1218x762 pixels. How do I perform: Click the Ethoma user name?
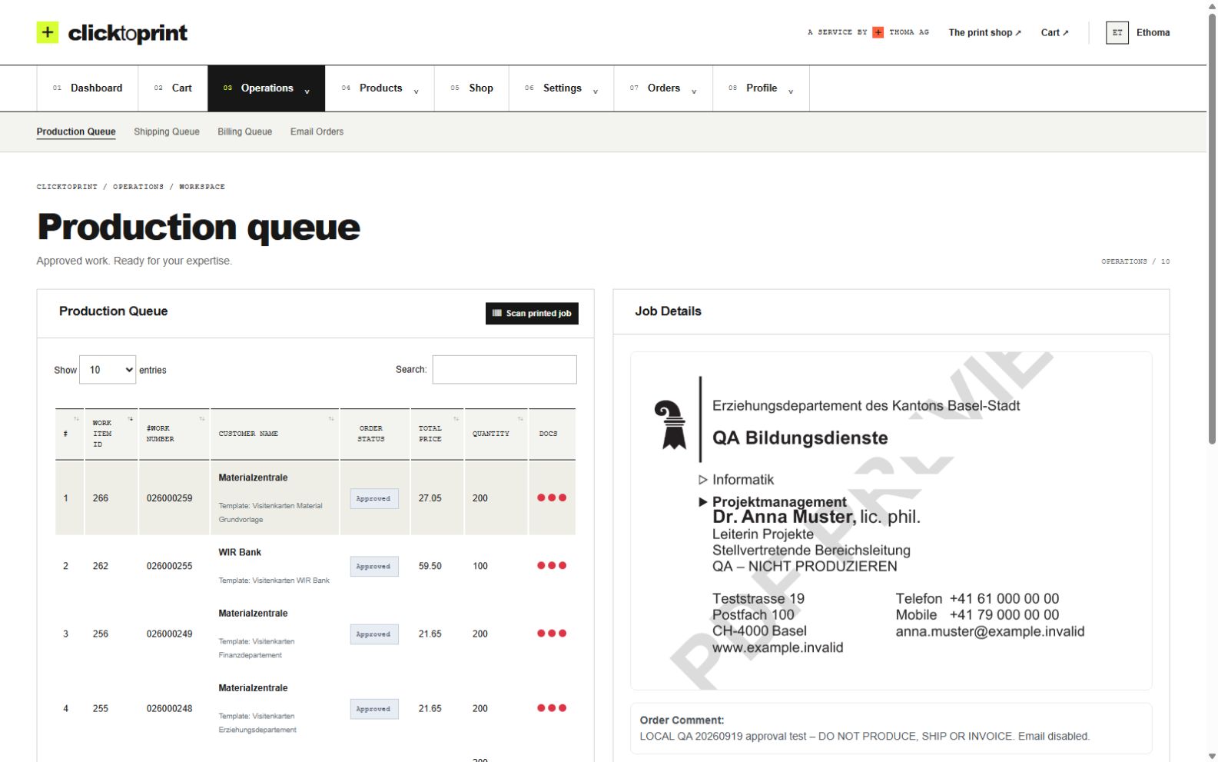coord(1153,32)
